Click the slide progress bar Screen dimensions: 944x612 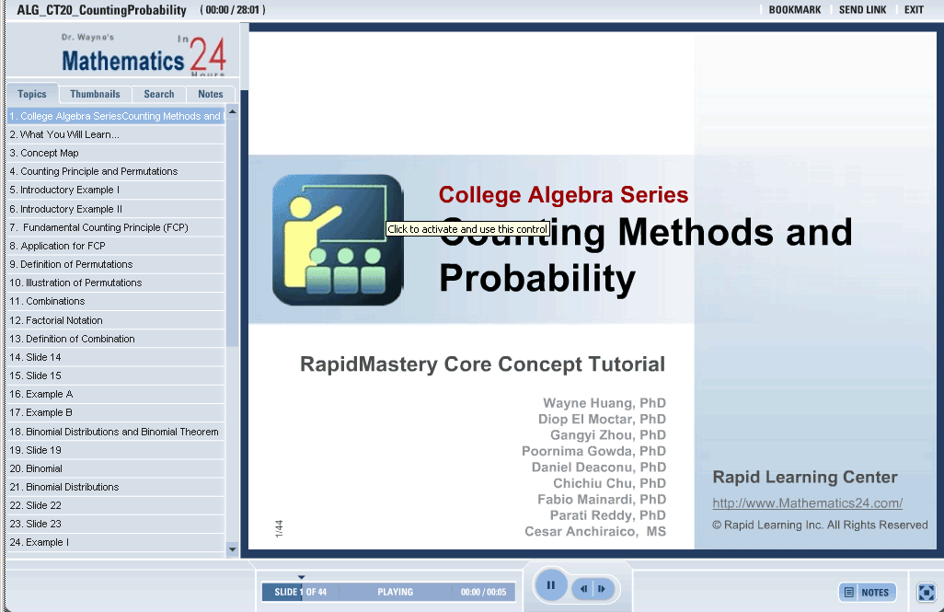tap(388, 592)
